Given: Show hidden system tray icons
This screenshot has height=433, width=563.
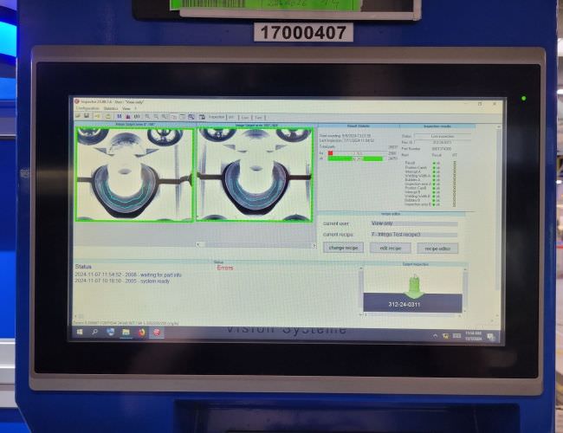Looking at the screenshot, I should click(435, 336).
